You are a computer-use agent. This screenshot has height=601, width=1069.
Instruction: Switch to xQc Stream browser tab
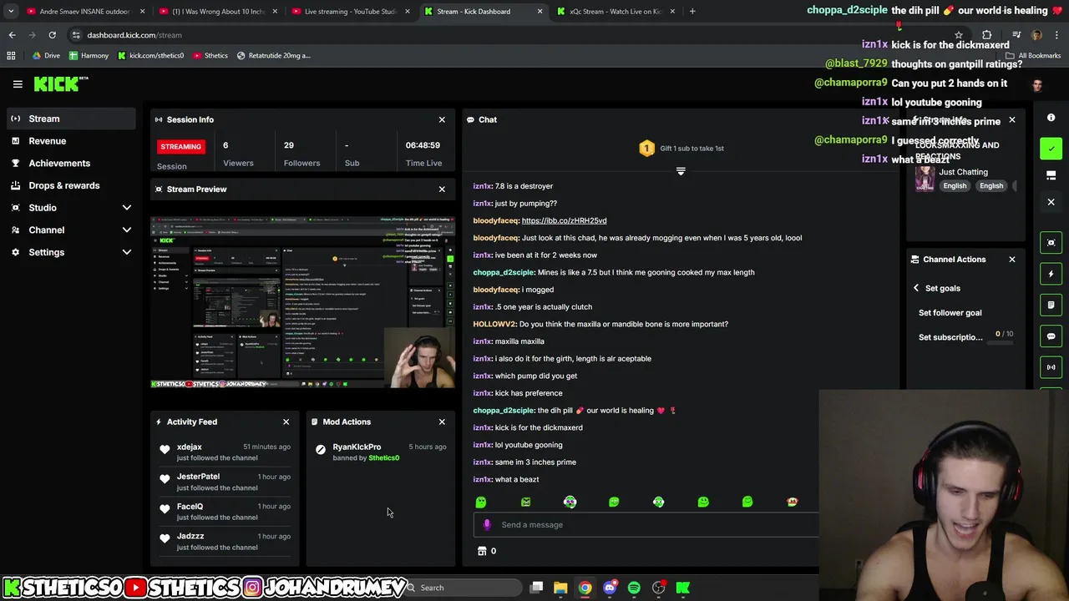pos(617,12)
